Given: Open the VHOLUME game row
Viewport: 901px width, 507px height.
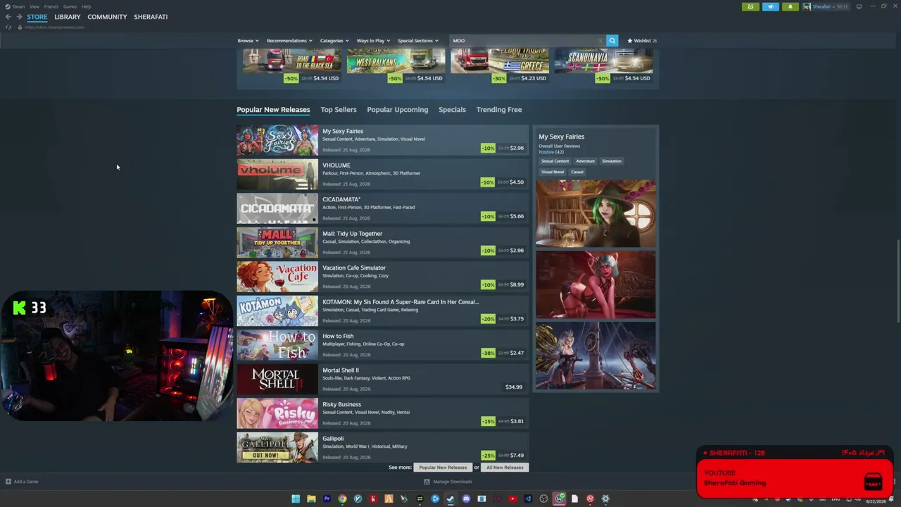Looking at the screenshot, I should pyautogui.click(x=382, y=175).
